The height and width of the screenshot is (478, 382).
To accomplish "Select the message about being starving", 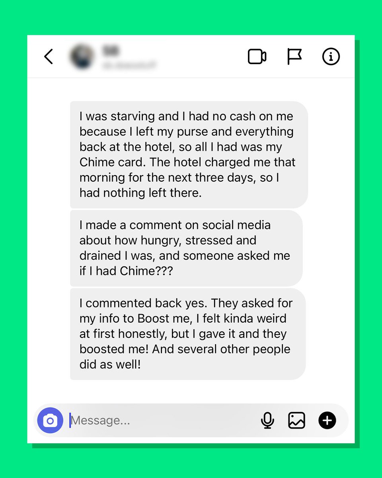I will click(x=189, y=155).
